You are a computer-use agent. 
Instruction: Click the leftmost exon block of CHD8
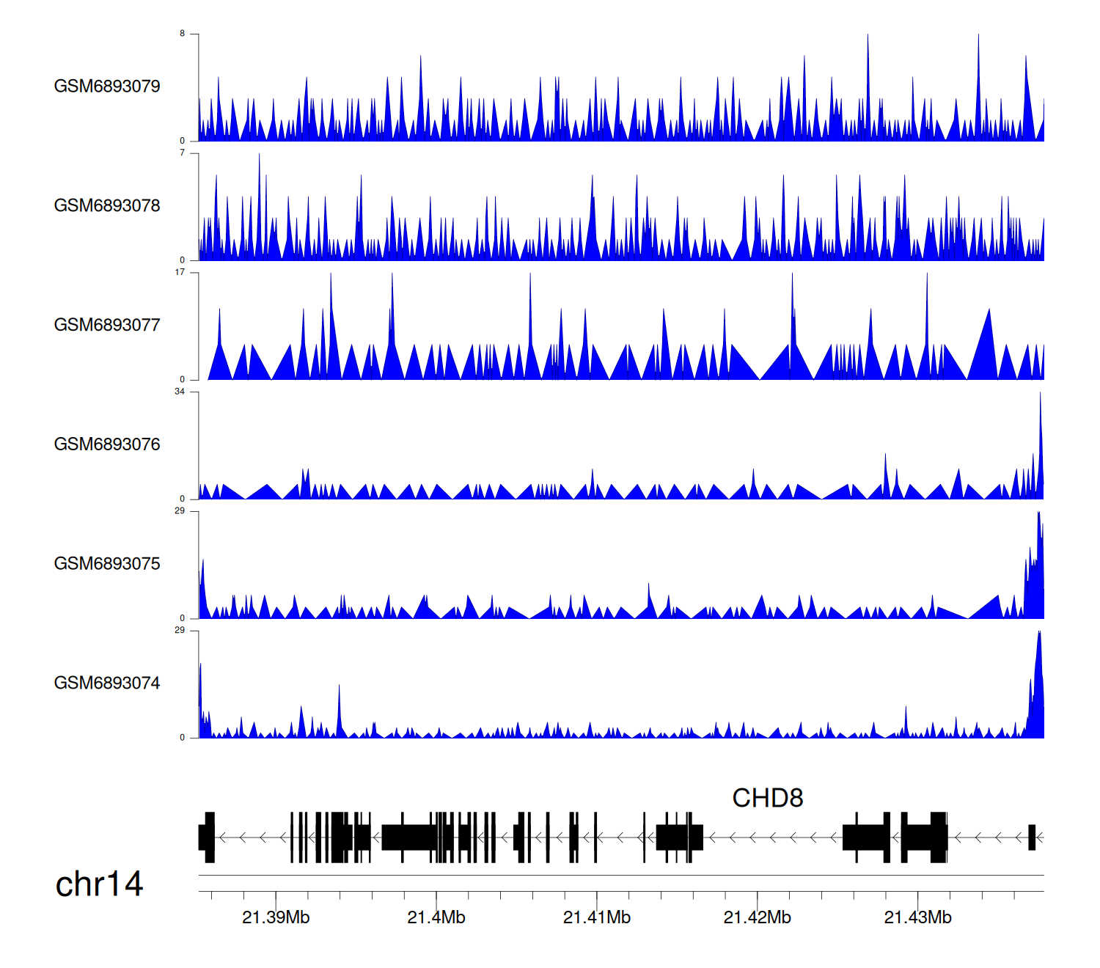(208, 837)
